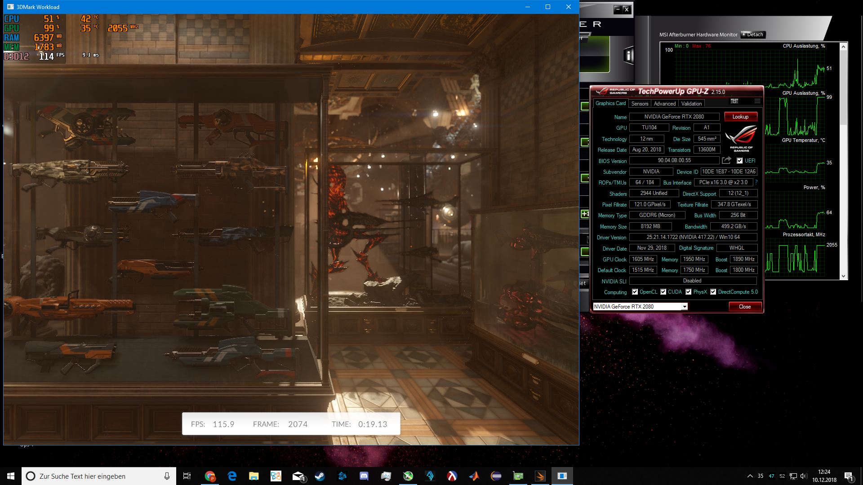Click the Memory Type value 'GDDR6 (Micron)'
Viewport: 863px width, 485px height.
(657, 215)
